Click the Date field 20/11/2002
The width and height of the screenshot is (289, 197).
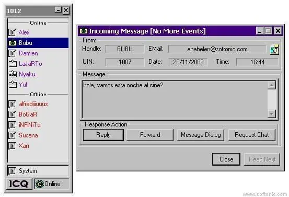pyautogui.click(x=188, y=62)
